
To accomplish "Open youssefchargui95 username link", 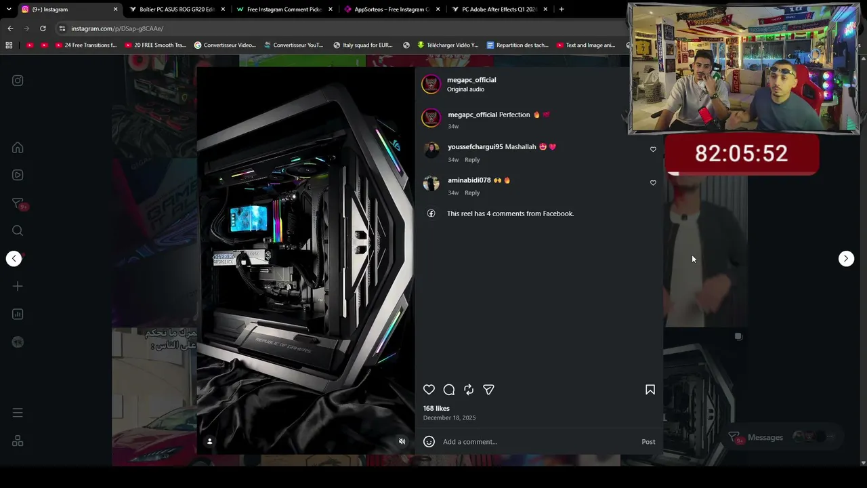I will 475,147.
